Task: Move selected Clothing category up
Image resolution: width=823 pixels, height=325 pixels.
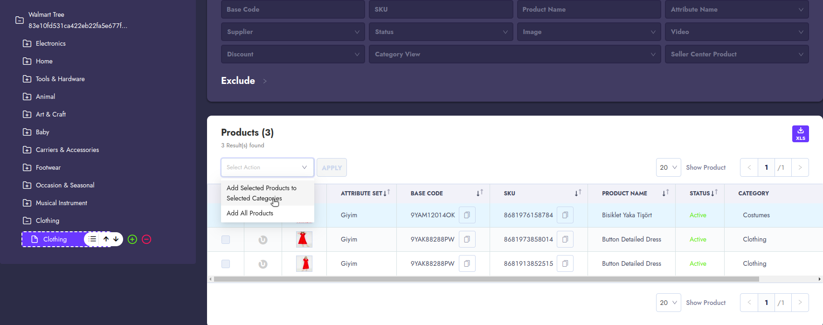Action: tap(106, 239)
